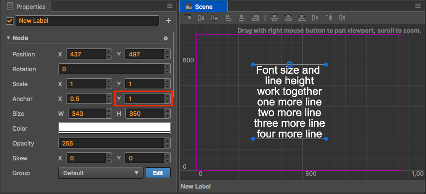Switch to the Properties tab
Viewport: 426px width, 194px height.
(25, 6)
